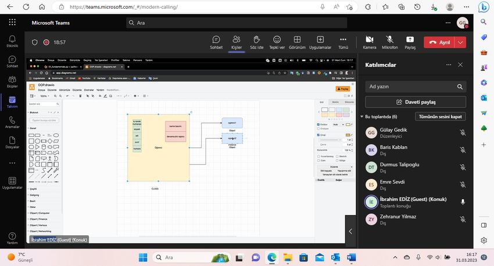Open Edge sidebar search icon
This screenshot has width=494, height=266.
coord(484,21)
